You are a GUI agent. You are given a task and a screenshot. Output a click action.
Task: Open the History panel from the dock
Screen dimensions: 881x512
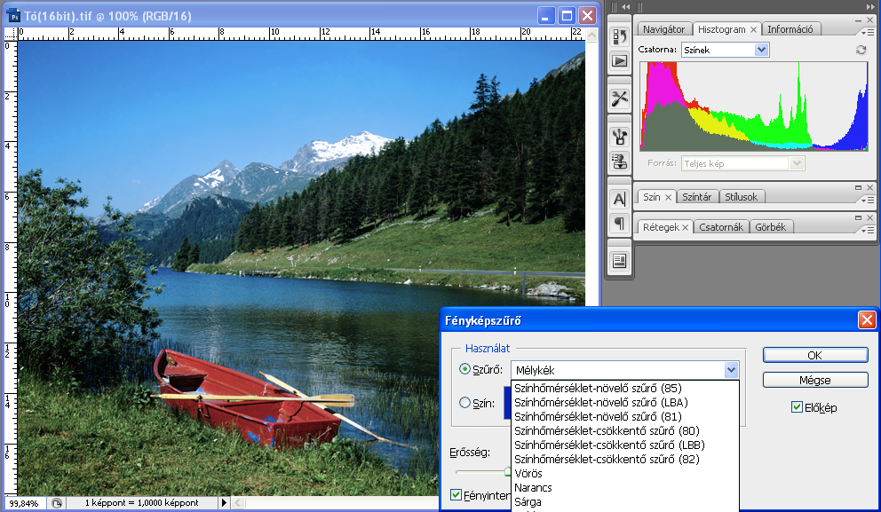click(x=620, y=36)
